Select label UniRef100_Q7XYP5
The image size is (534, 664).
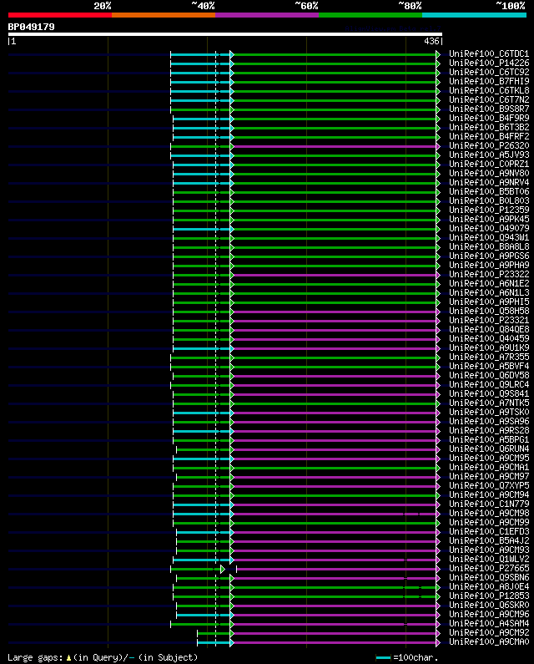pyautogui.click(x=489, y=486)
